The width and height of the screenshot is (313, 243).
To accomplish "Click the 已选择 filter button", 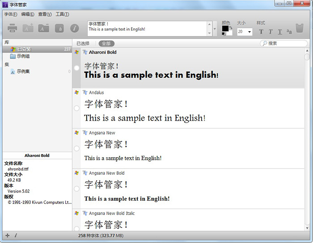I will tap(83, 43).
